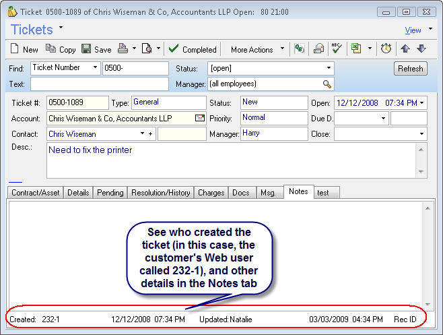This screenshot has width=443, height=335.
Task: Switch to the Resolution/History tab
Action: tap(161, 193)
